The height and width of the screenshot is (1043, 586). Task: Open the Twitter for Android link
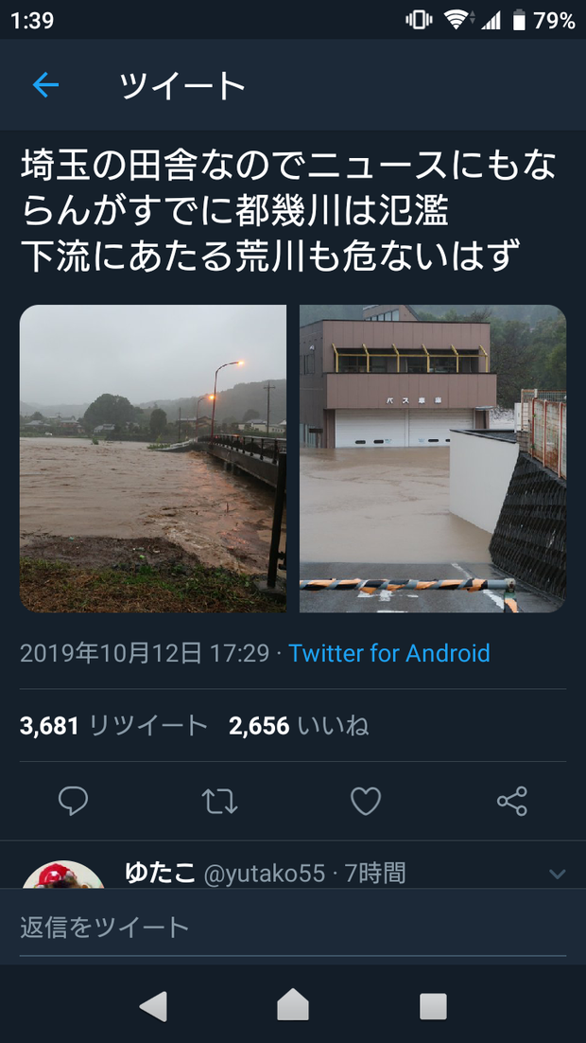tap(389, 653)
